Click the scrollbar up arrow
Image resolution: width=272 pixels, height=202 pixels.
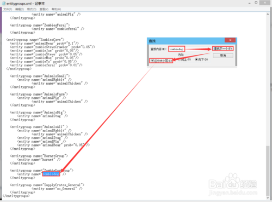[268, 14]
